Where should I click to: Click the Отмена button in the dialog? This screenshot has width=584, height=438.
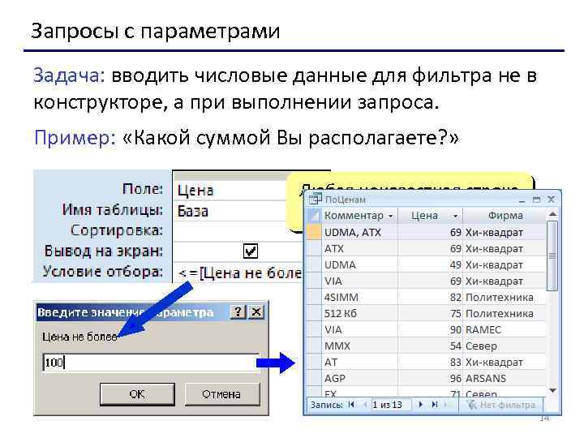click(x=221, y=394)
